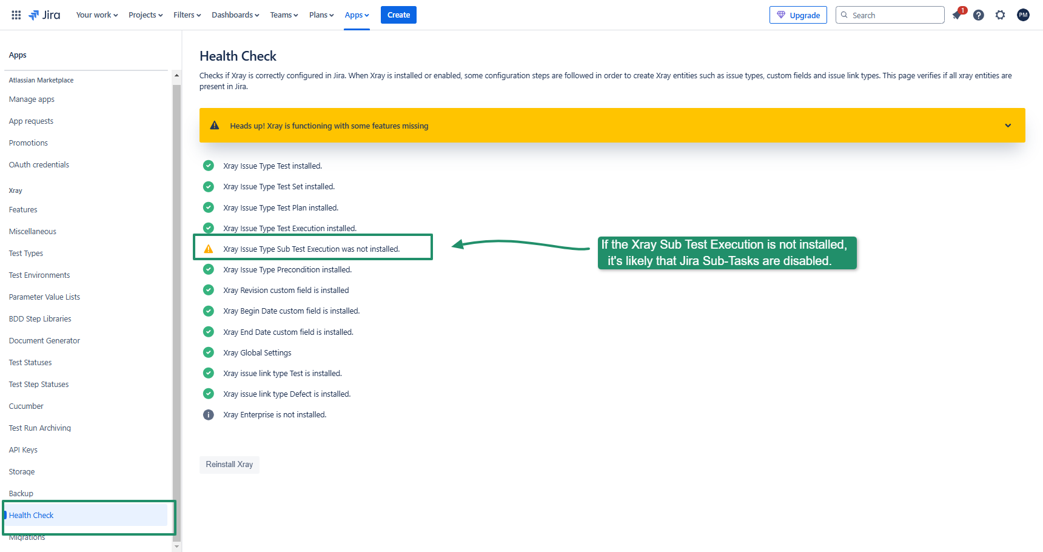1043x552 pixels.
Task: Click the 'Xray Global Settings' text
Action: click(x=257, y=353)
